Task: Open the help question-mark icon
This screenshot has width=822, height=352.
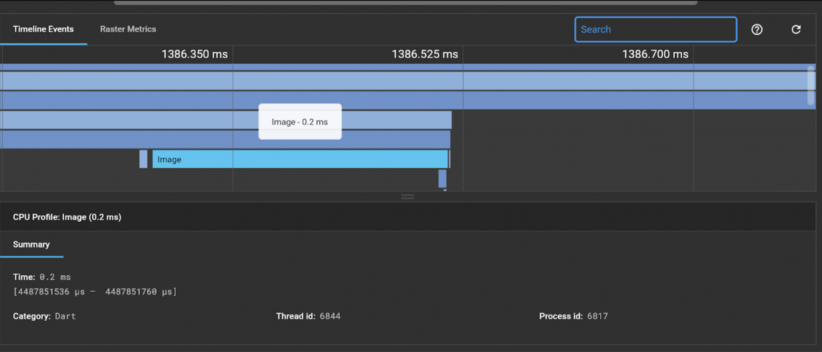Action: (x=756, y=29)
